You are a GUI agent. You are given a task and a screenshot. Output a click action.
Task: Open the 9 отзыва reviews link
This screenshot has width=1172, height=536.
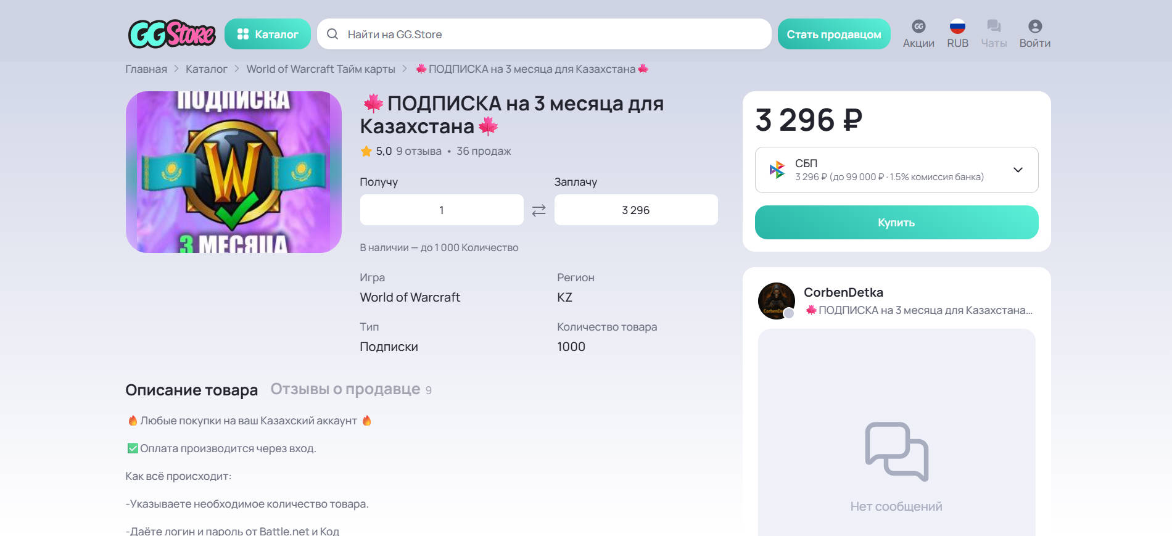[419, 151]
